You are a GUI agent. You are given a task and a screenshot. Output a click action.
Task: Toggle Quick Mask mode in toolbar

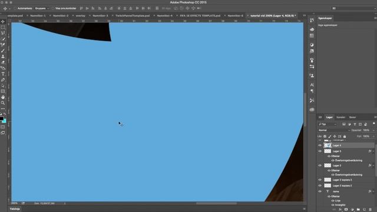[x=3, y=127]
